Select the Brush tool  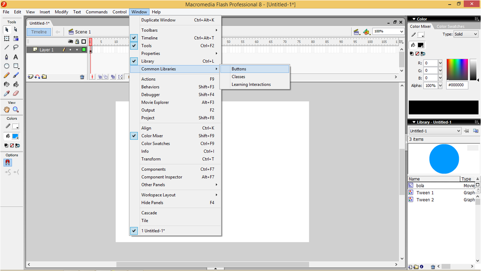pos(16,75)
